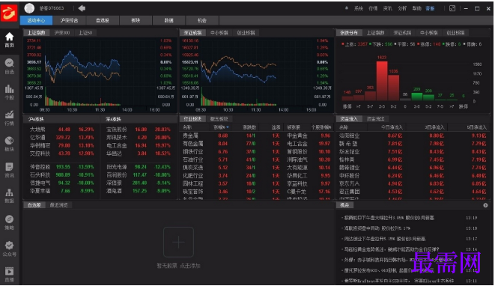
Task: Sort by the 涨幅 column dropdown arrow
Action: [x=228, y=127]
